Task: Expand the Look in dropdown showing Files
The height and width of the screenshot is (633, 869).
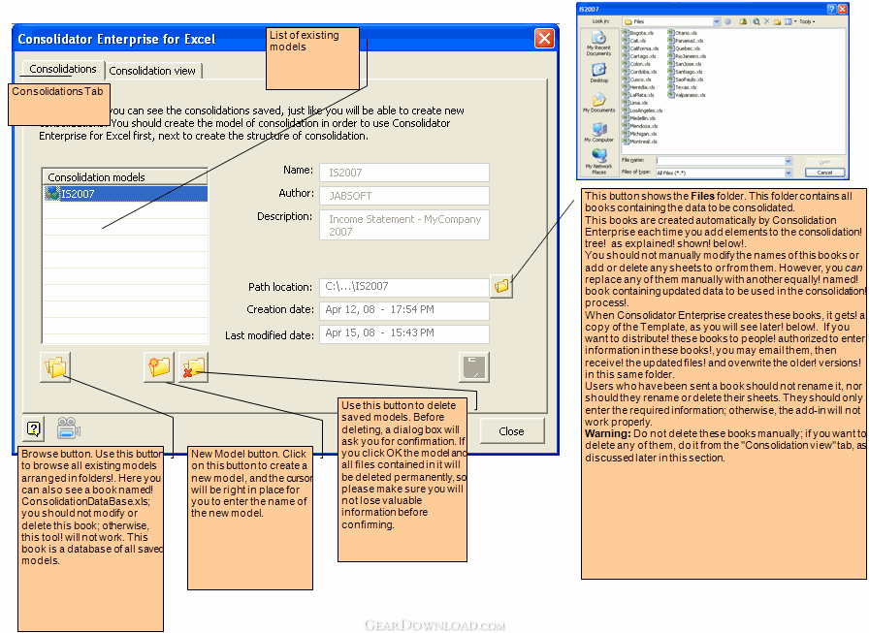Action: click(717, 21)
